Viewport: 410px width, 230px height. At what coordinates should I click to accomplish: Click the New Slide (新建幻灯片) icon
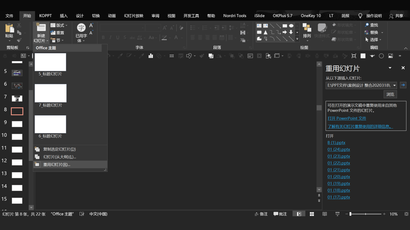coord(41,28)
